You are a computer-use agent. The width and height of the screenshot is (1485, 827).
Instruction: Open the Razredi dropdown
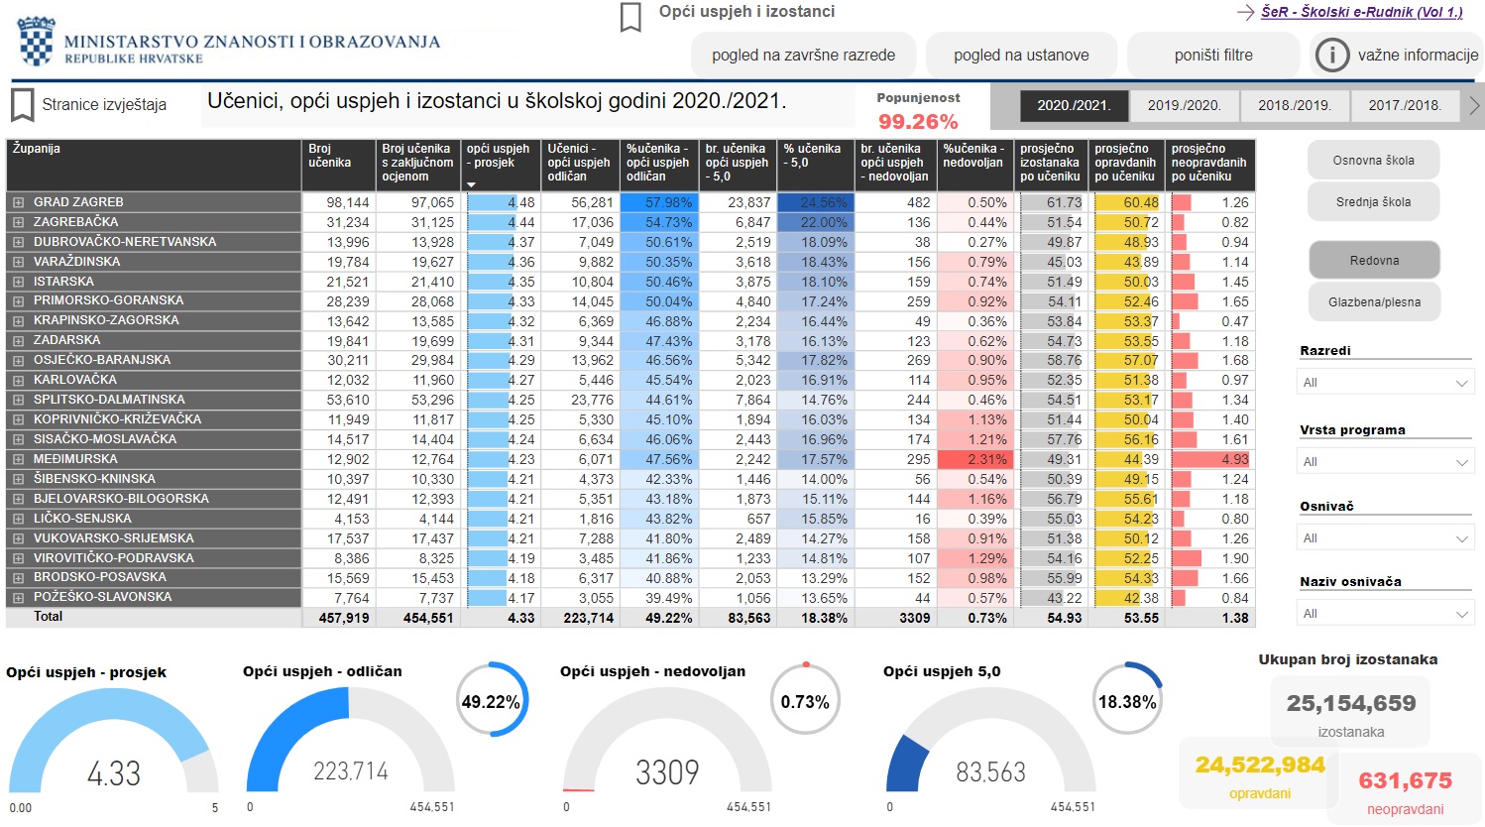[1386, 383]
